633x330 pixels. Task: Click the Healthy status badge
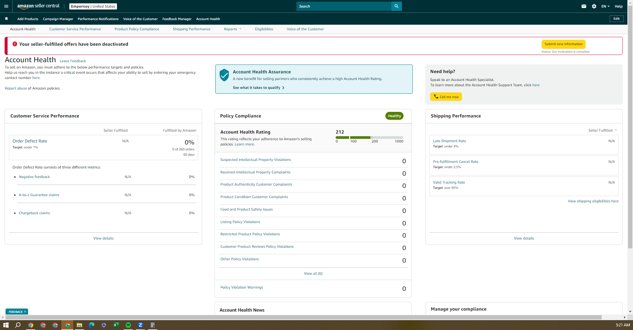[x=394, y=116]
